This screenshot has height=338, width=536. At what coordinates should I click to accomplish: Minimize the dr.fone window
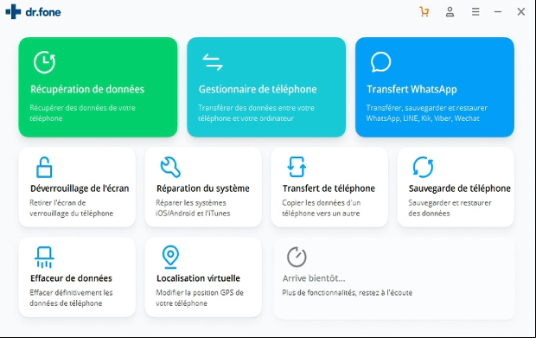498,12
